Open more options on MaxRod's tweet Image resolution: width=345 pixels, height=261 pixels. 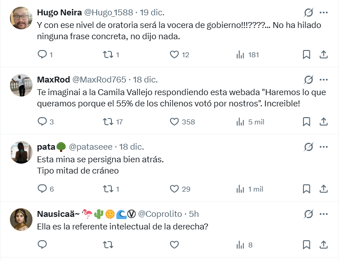click(x=323, y=80)
